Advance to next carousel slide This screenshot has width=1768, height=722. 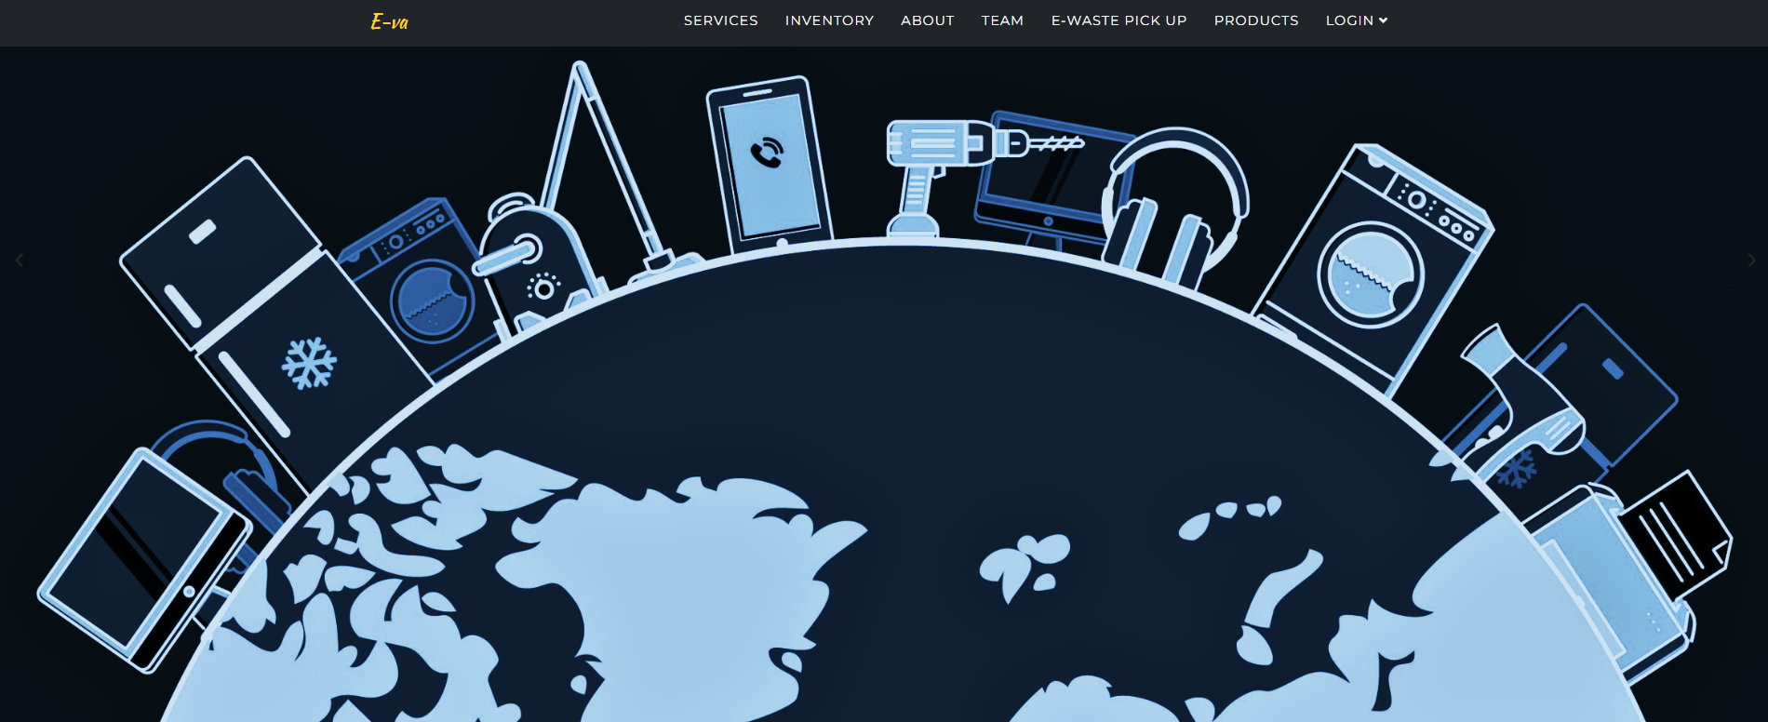pos(1752,261)
